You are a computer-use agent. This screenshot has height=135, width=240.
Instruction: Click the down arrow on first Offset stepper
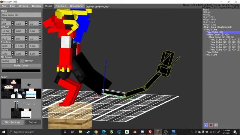pos(12,32)
